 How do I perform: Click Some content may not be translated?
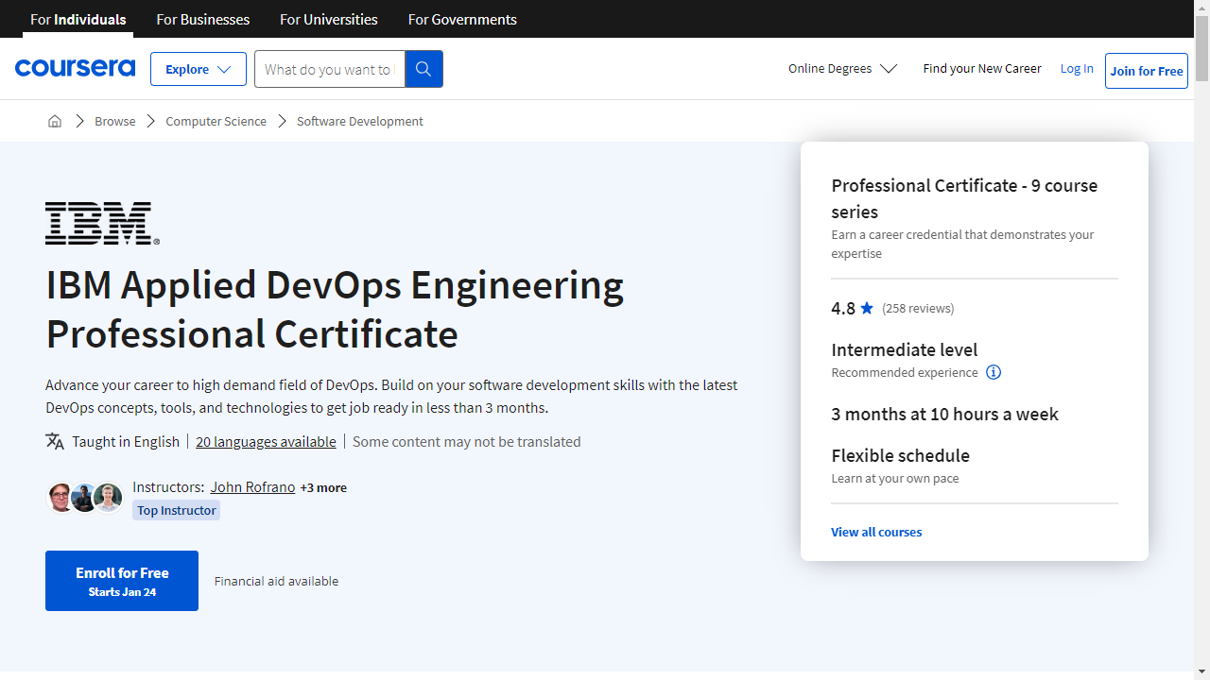467,441
